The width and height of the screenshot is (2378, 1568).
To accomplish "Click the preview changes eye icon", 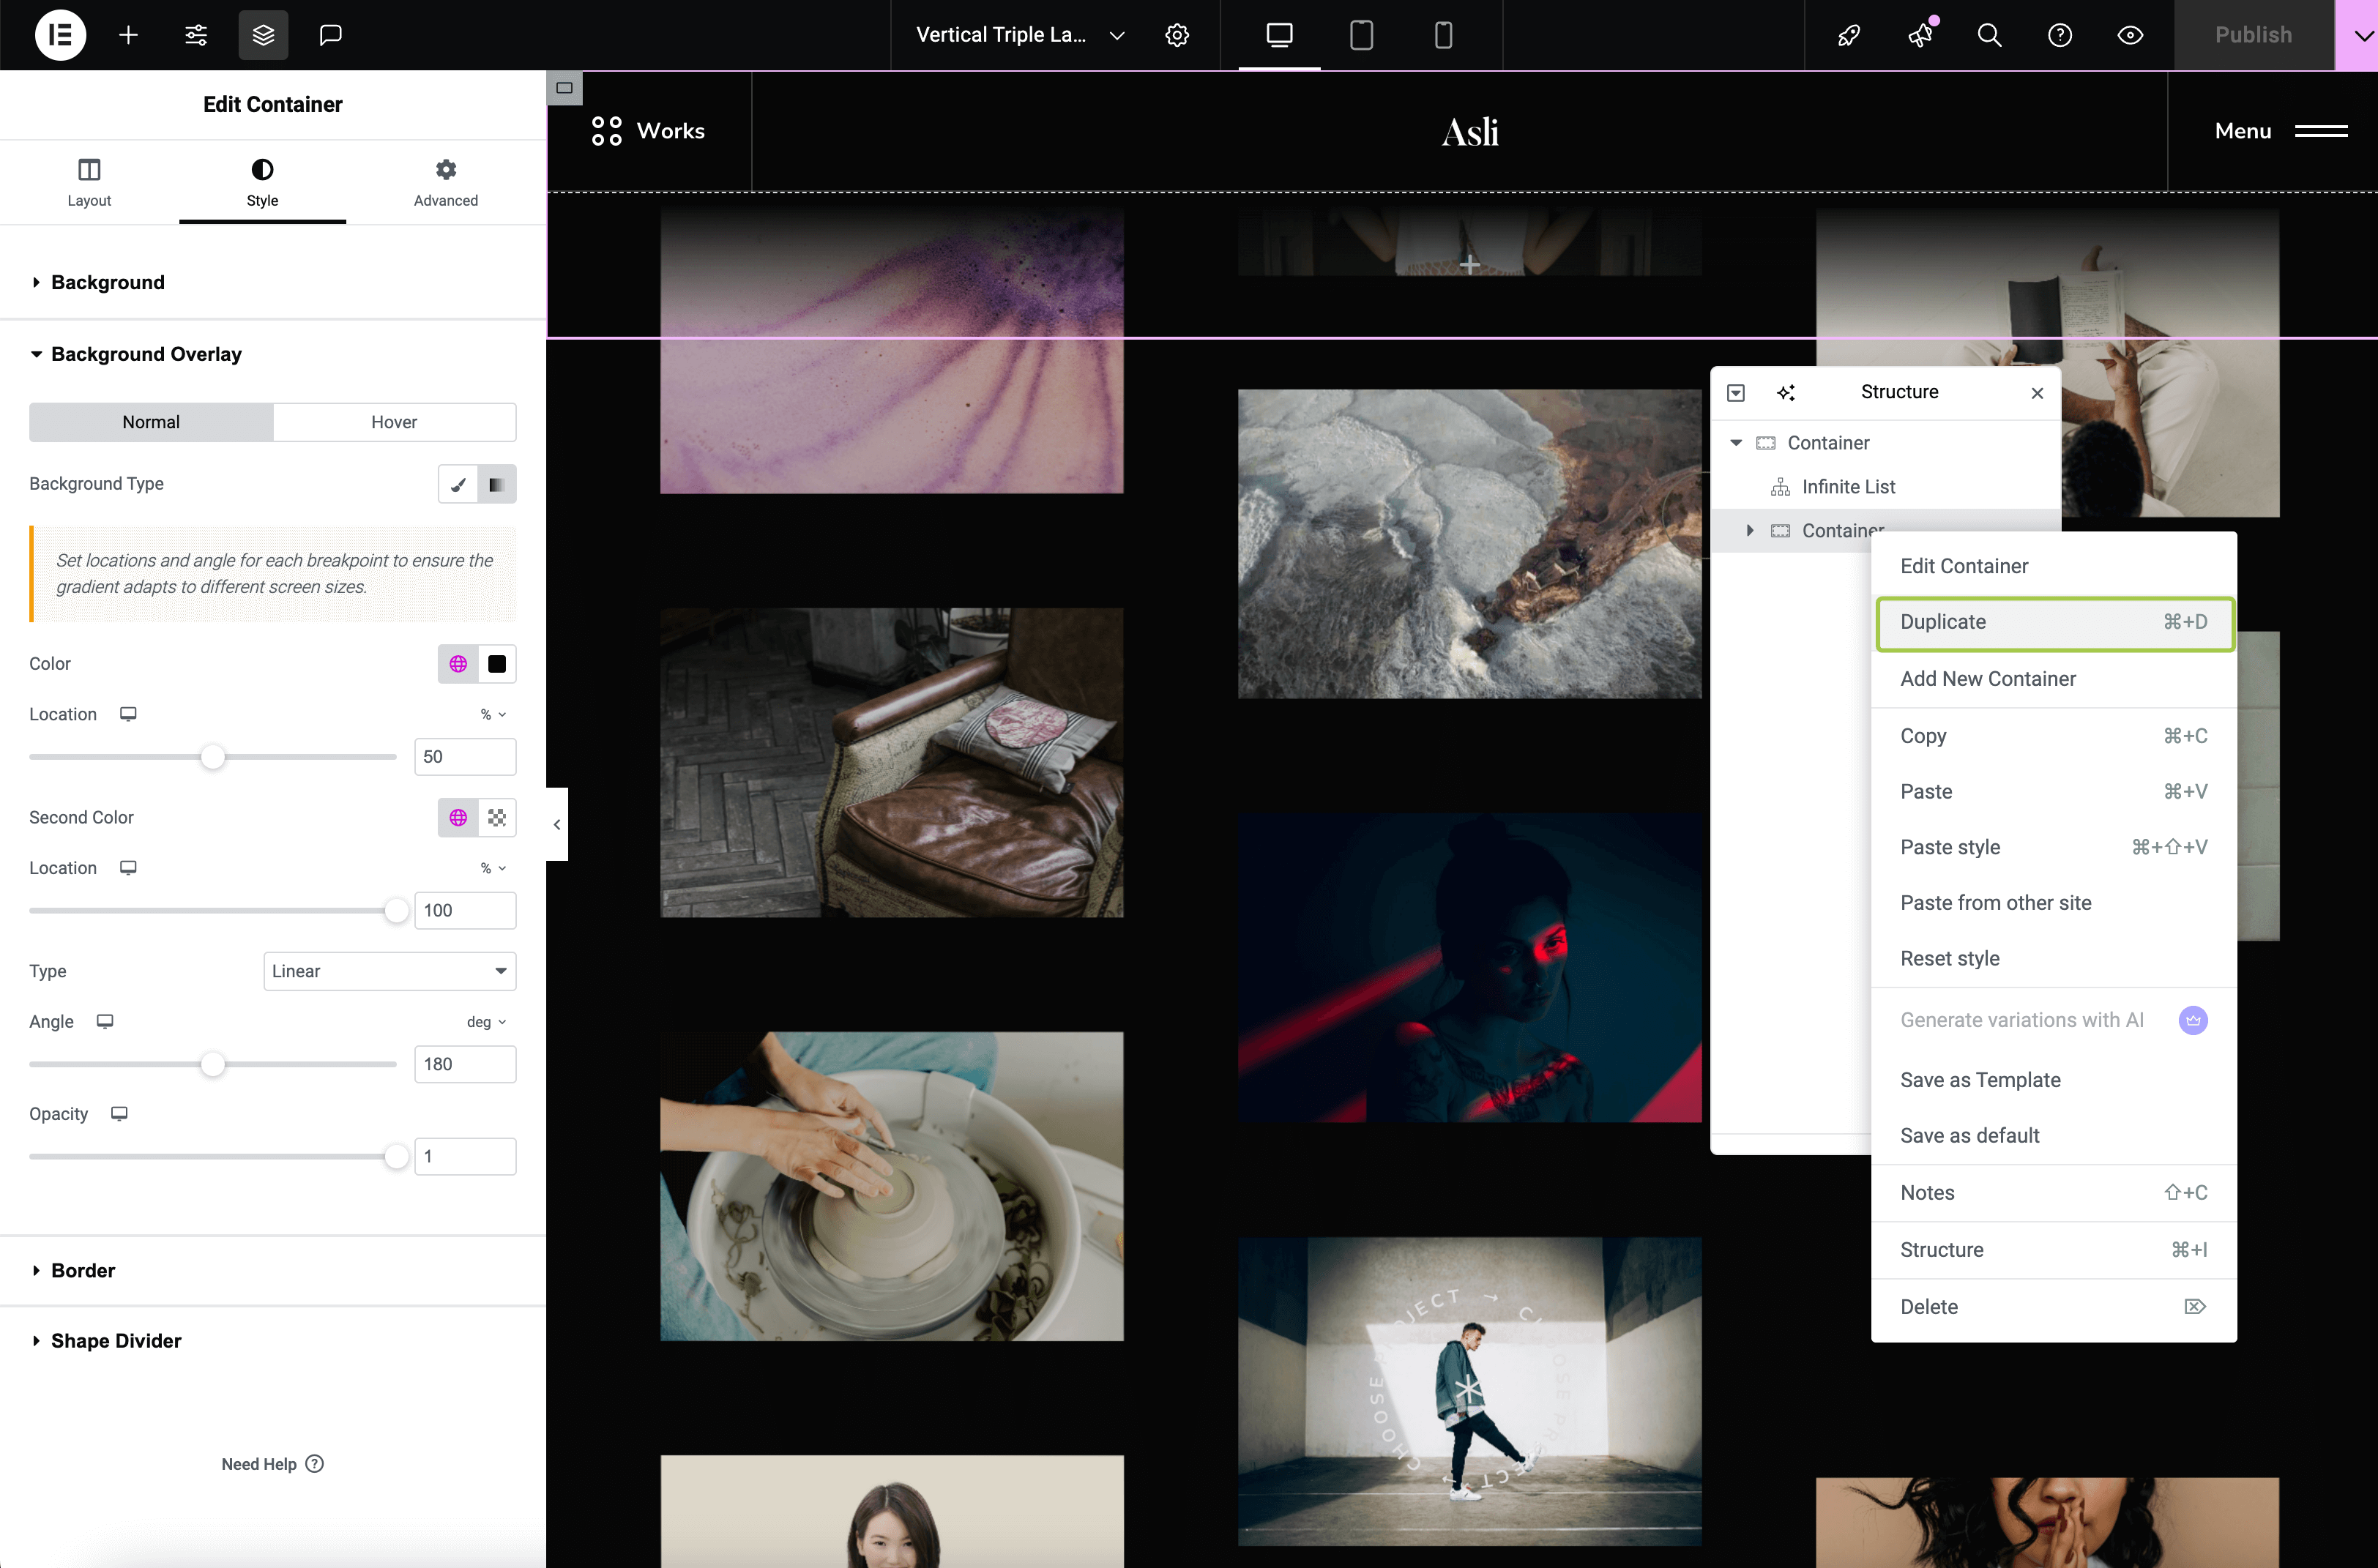I will point(2130,35).
